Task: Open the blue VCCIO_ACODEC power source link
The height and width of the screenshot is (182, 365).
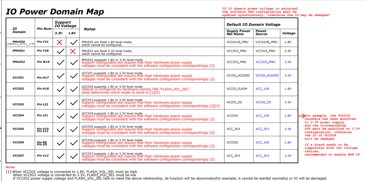Action: pyautogui.click(x=267, y=75)
